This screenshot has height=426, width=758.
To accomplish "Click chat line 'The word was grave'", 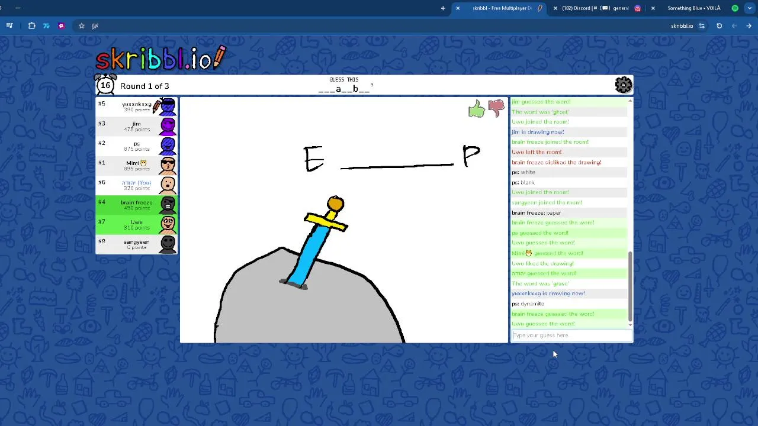I will click(x=540, y=283).
